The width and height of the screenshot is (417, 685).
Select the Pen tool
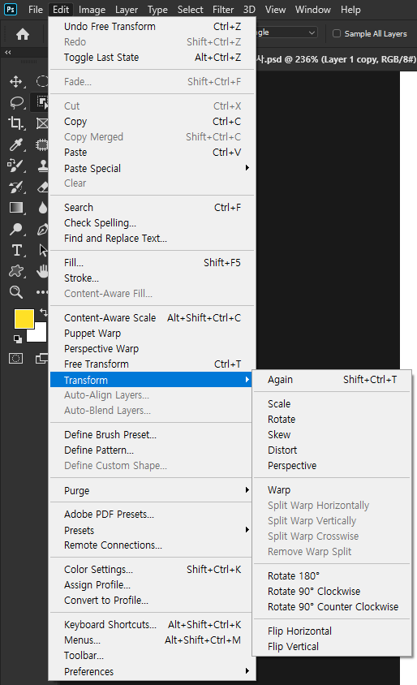click(42, 229)
